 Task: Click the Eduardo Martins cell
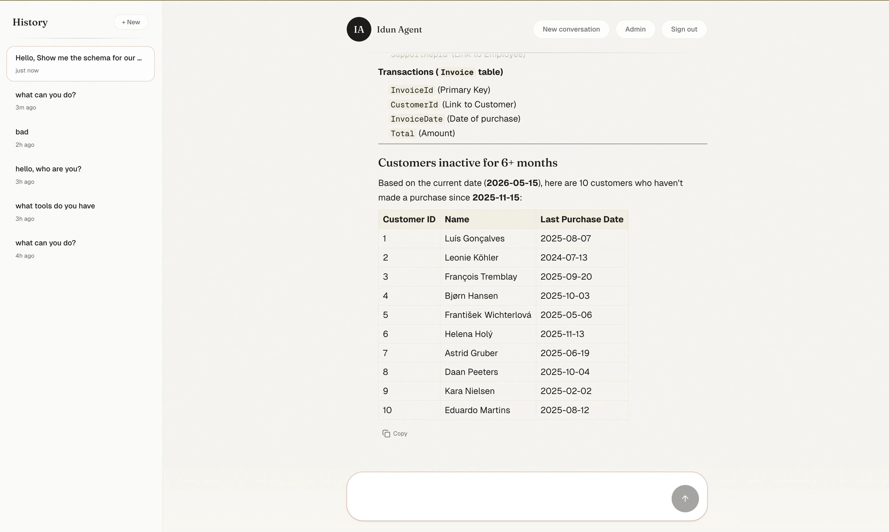tap(488, 410)
